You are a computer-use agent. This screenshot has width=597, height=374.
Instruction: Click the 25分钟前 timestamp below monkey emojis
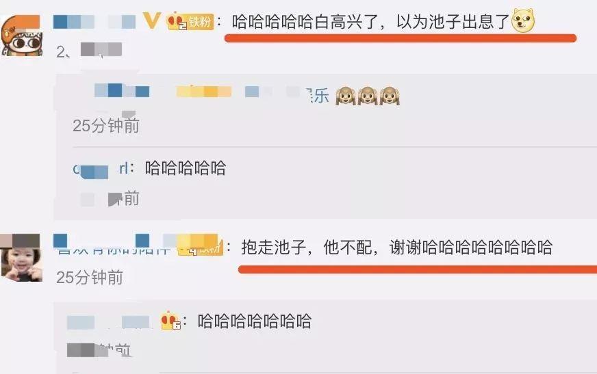pyautogui.click(x=106, y=125)
